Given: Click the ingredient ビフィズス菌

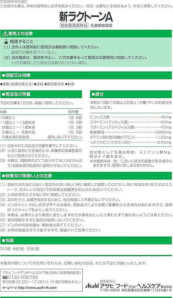Looking at the screenshot, I should [99, 117].
